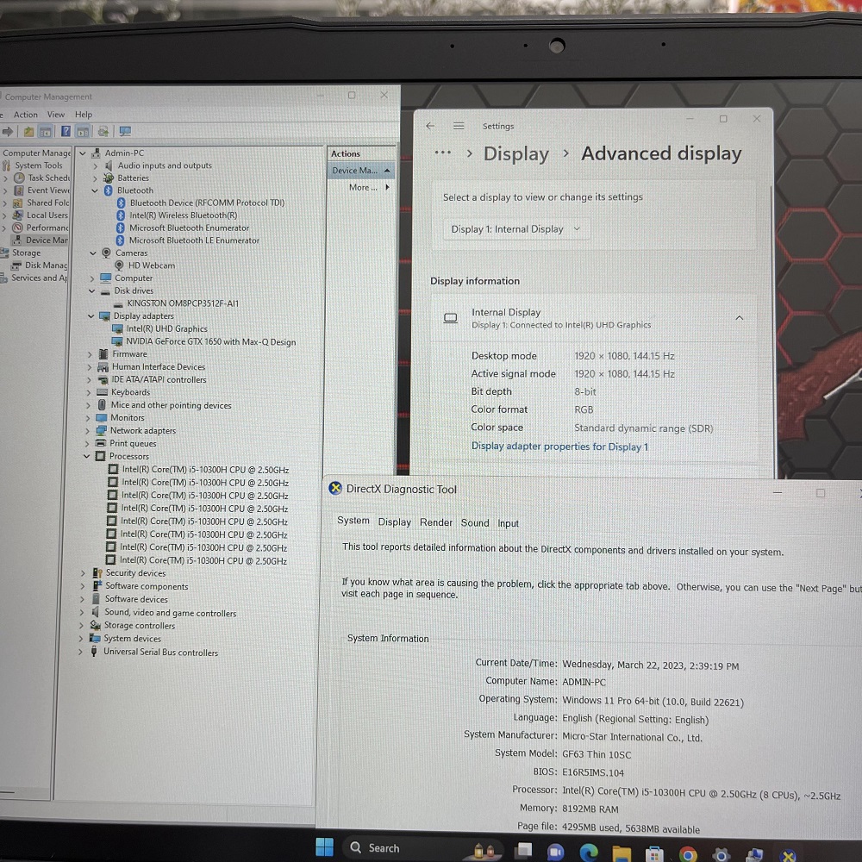Image resolution: width=862 pixels, height=862 pixels.
Task: Open Display adapter properties for Display 1
Action: point(560,447)
